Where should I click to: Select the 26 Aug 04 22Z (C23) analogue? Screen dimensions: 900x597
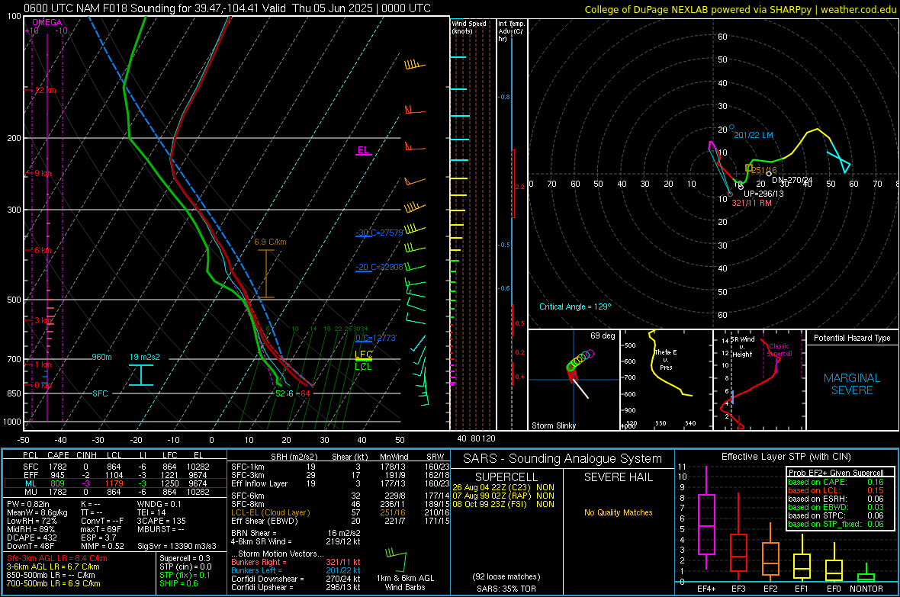click(503, 487)
